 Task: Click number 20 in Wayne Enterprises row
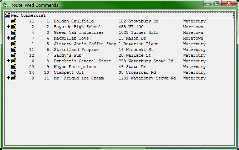point(32,67)
